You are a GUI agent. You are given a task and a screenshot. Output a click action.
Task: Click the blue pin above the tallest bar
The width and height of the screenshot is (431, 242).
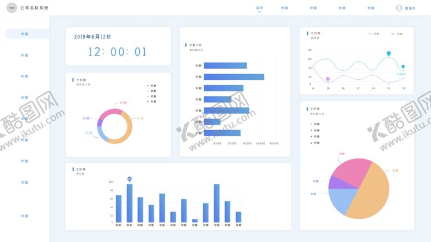click(x=129, y=179)
